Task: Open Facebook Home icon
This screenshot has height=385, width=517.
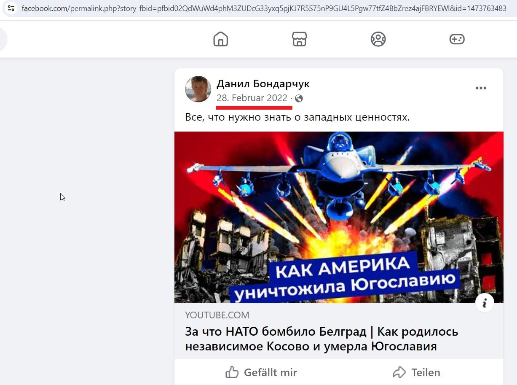Action: [220, 39]
